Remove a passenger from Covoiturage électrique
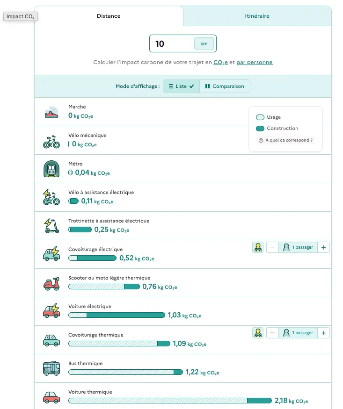Viewport: 343px width, 409px height. click(272, 247)
